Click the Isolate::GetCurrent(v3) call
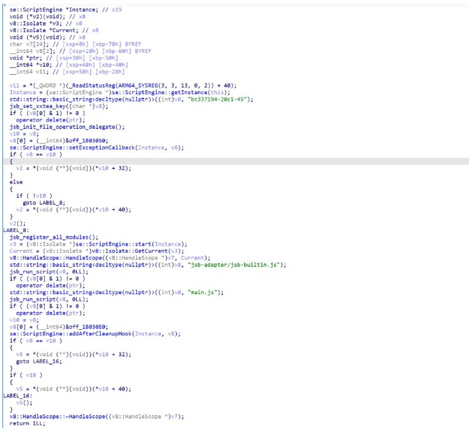This screenshot has width=469, height=431. [138, 251]
